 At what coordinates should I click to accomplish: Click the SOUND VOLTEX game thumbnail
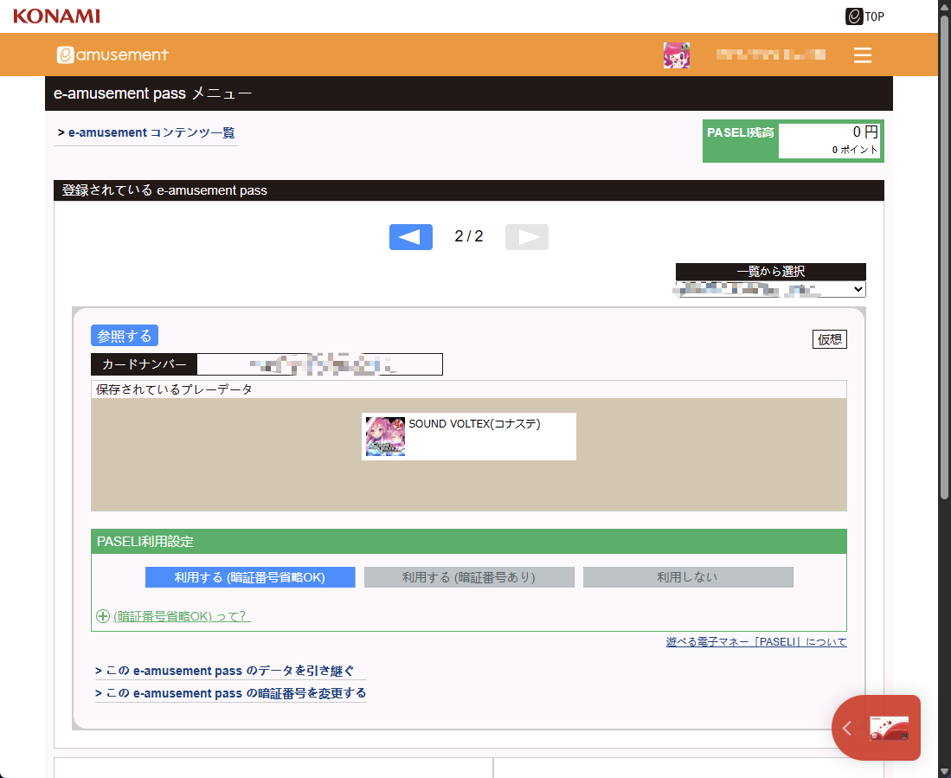coord(385,436)
